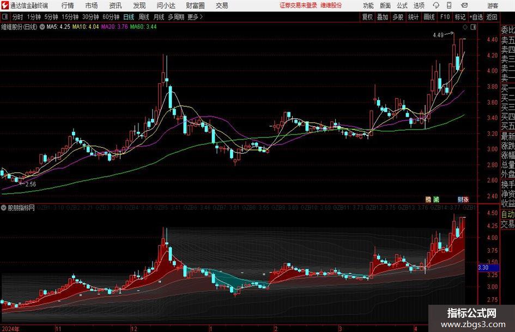This screenshot has width=515, height=332.
Task: Expand the round arrow beside 维维股份(日线)
Action: point(42,27)
